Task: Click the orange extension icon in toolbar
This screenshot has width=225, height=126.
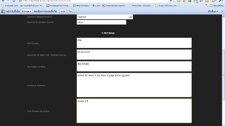Action: click(207, 1)
